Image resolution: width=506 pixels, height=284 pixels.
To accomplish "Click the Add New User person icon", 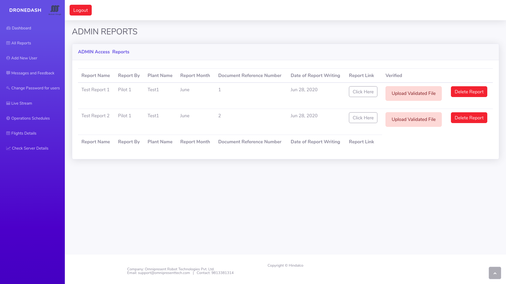I will (x=8, y=58).
